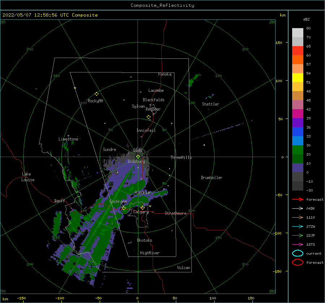Click the white plus marker near Drumheller
The height and width of the screenshot is (303, 325).
(204, 145)
